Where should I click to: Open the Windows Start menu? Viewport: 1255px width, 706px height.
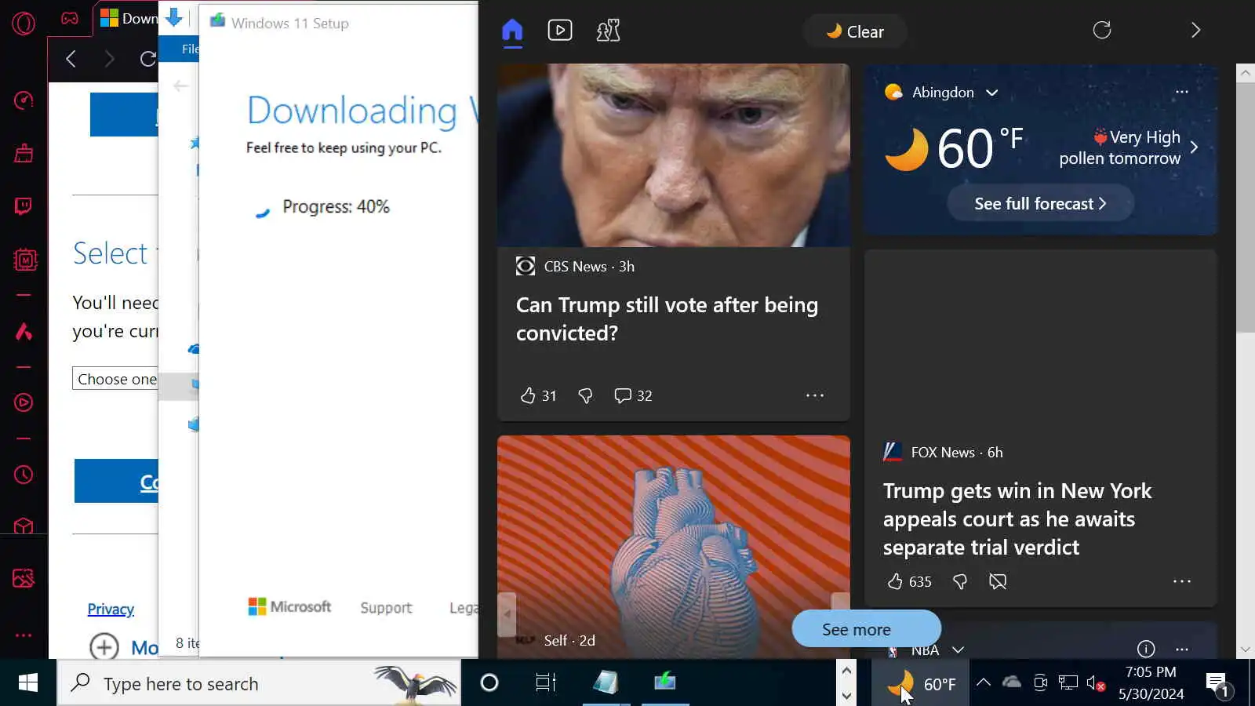pyautogui.click(x=28, y=683)
